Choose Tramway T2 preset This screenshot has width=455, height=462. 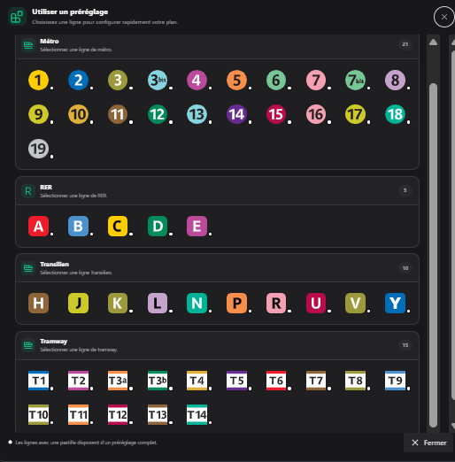tap(78, 381)
